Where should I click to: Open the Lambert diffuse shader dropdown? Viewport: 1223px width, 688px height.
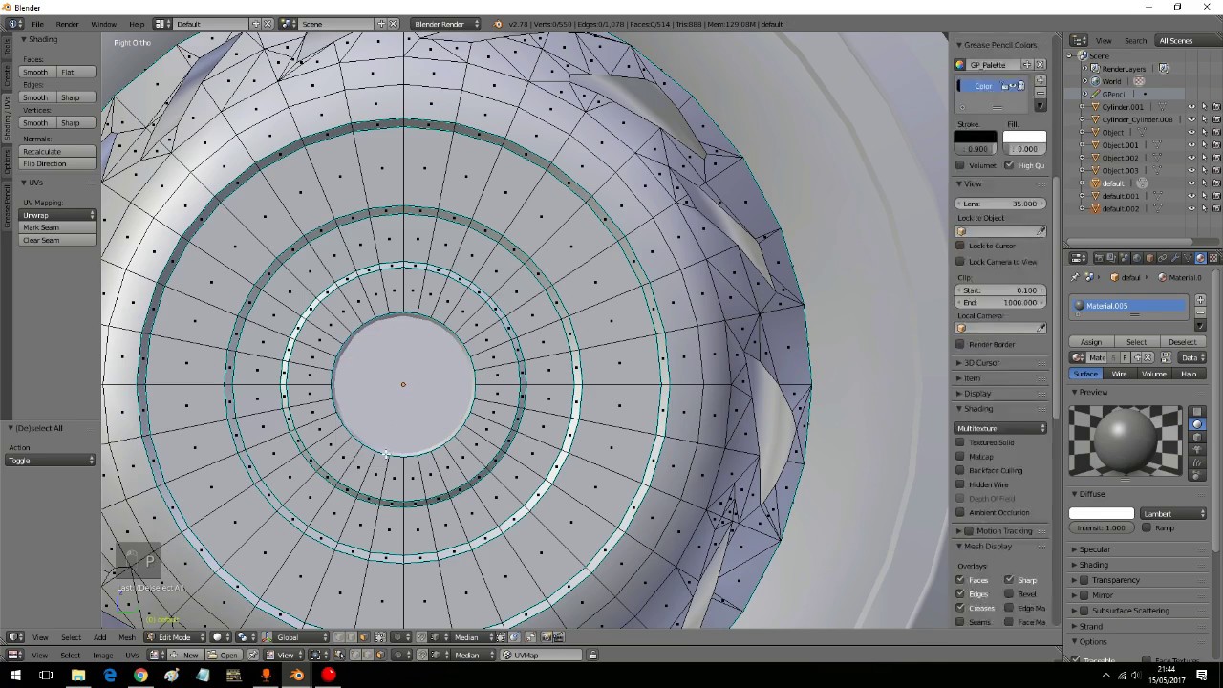pos(1172,514)
